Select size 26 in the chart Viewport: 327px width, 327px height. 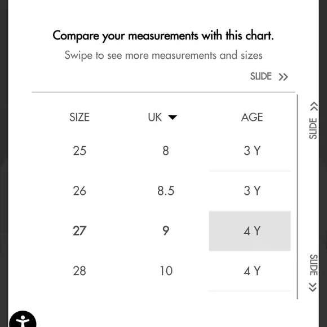click(79, 191)
